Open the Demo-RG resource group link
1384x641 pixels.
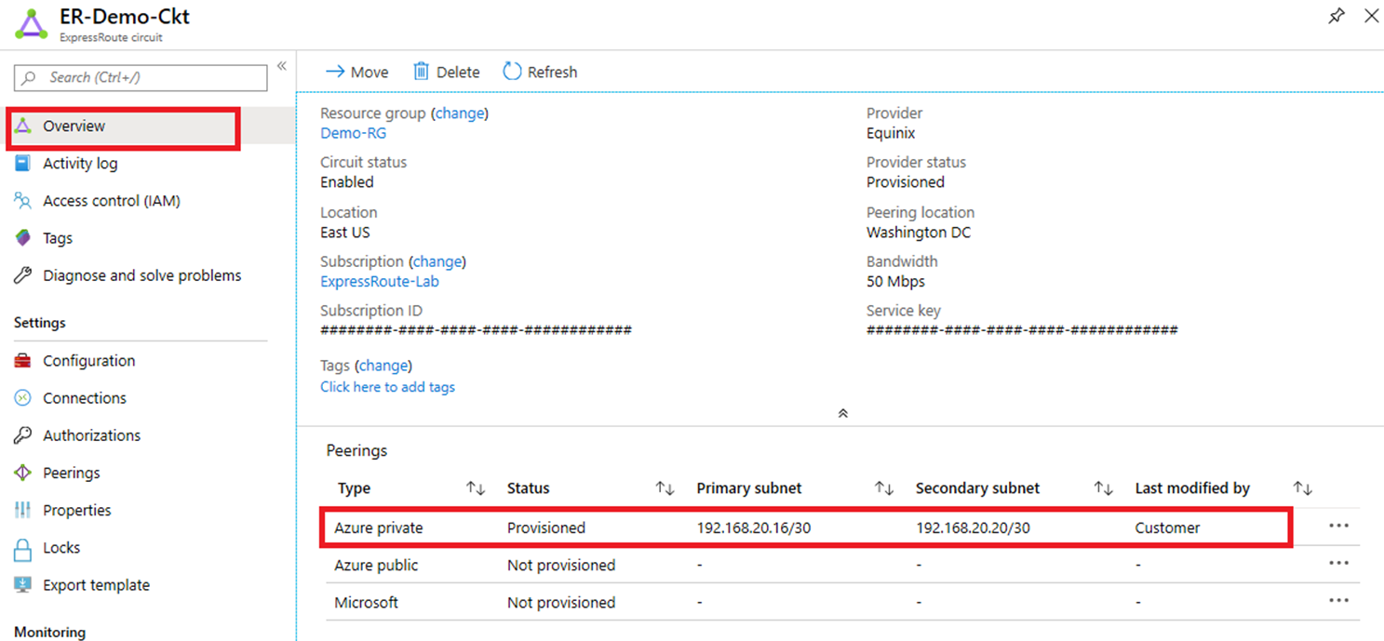(x=354, y=133)
